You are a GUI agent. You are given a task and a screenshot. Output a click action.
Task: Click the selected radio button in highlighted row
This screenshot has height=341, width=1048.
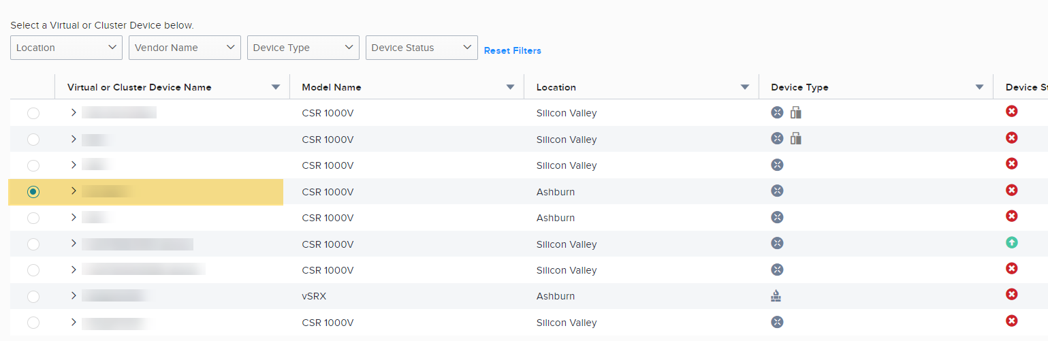33,192
